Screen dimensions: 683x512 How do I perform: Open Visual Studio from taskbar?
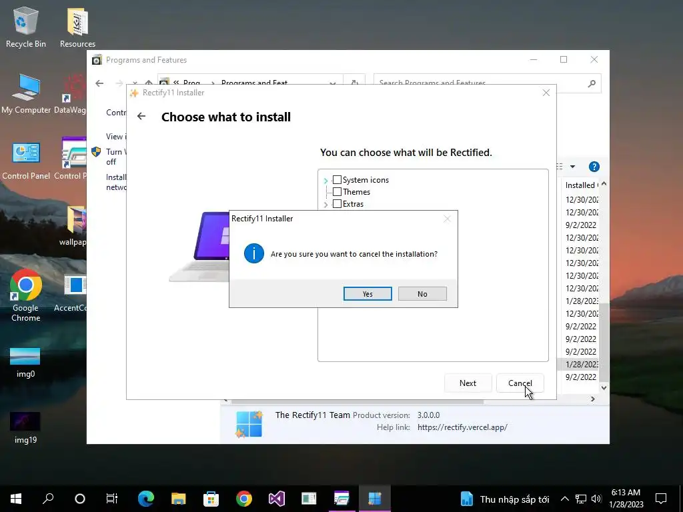(x=277, y=499)
